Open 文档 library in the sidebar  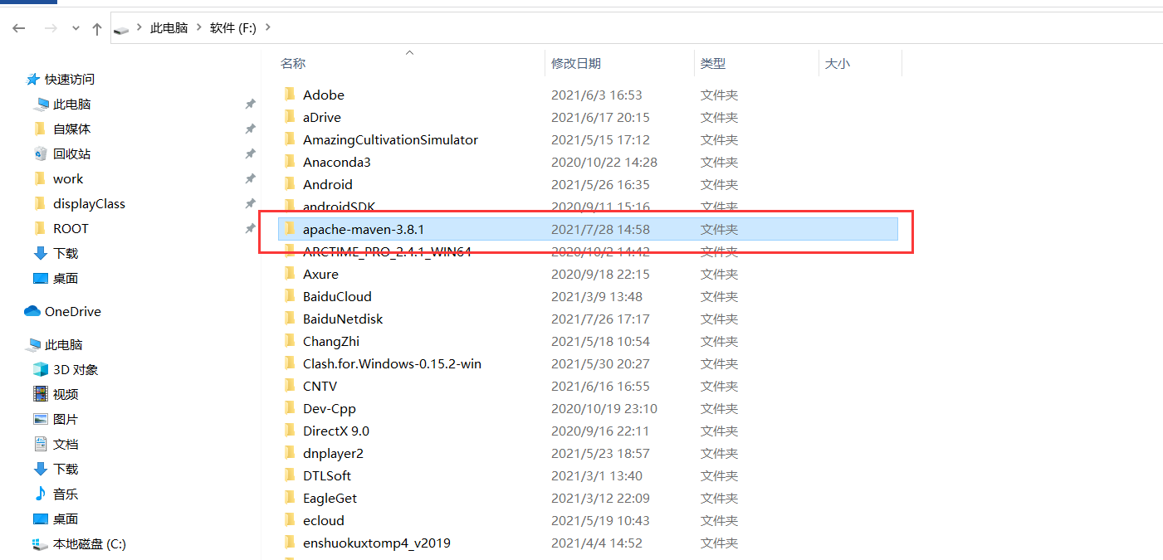pyautogui.click(x=66, y=444)
